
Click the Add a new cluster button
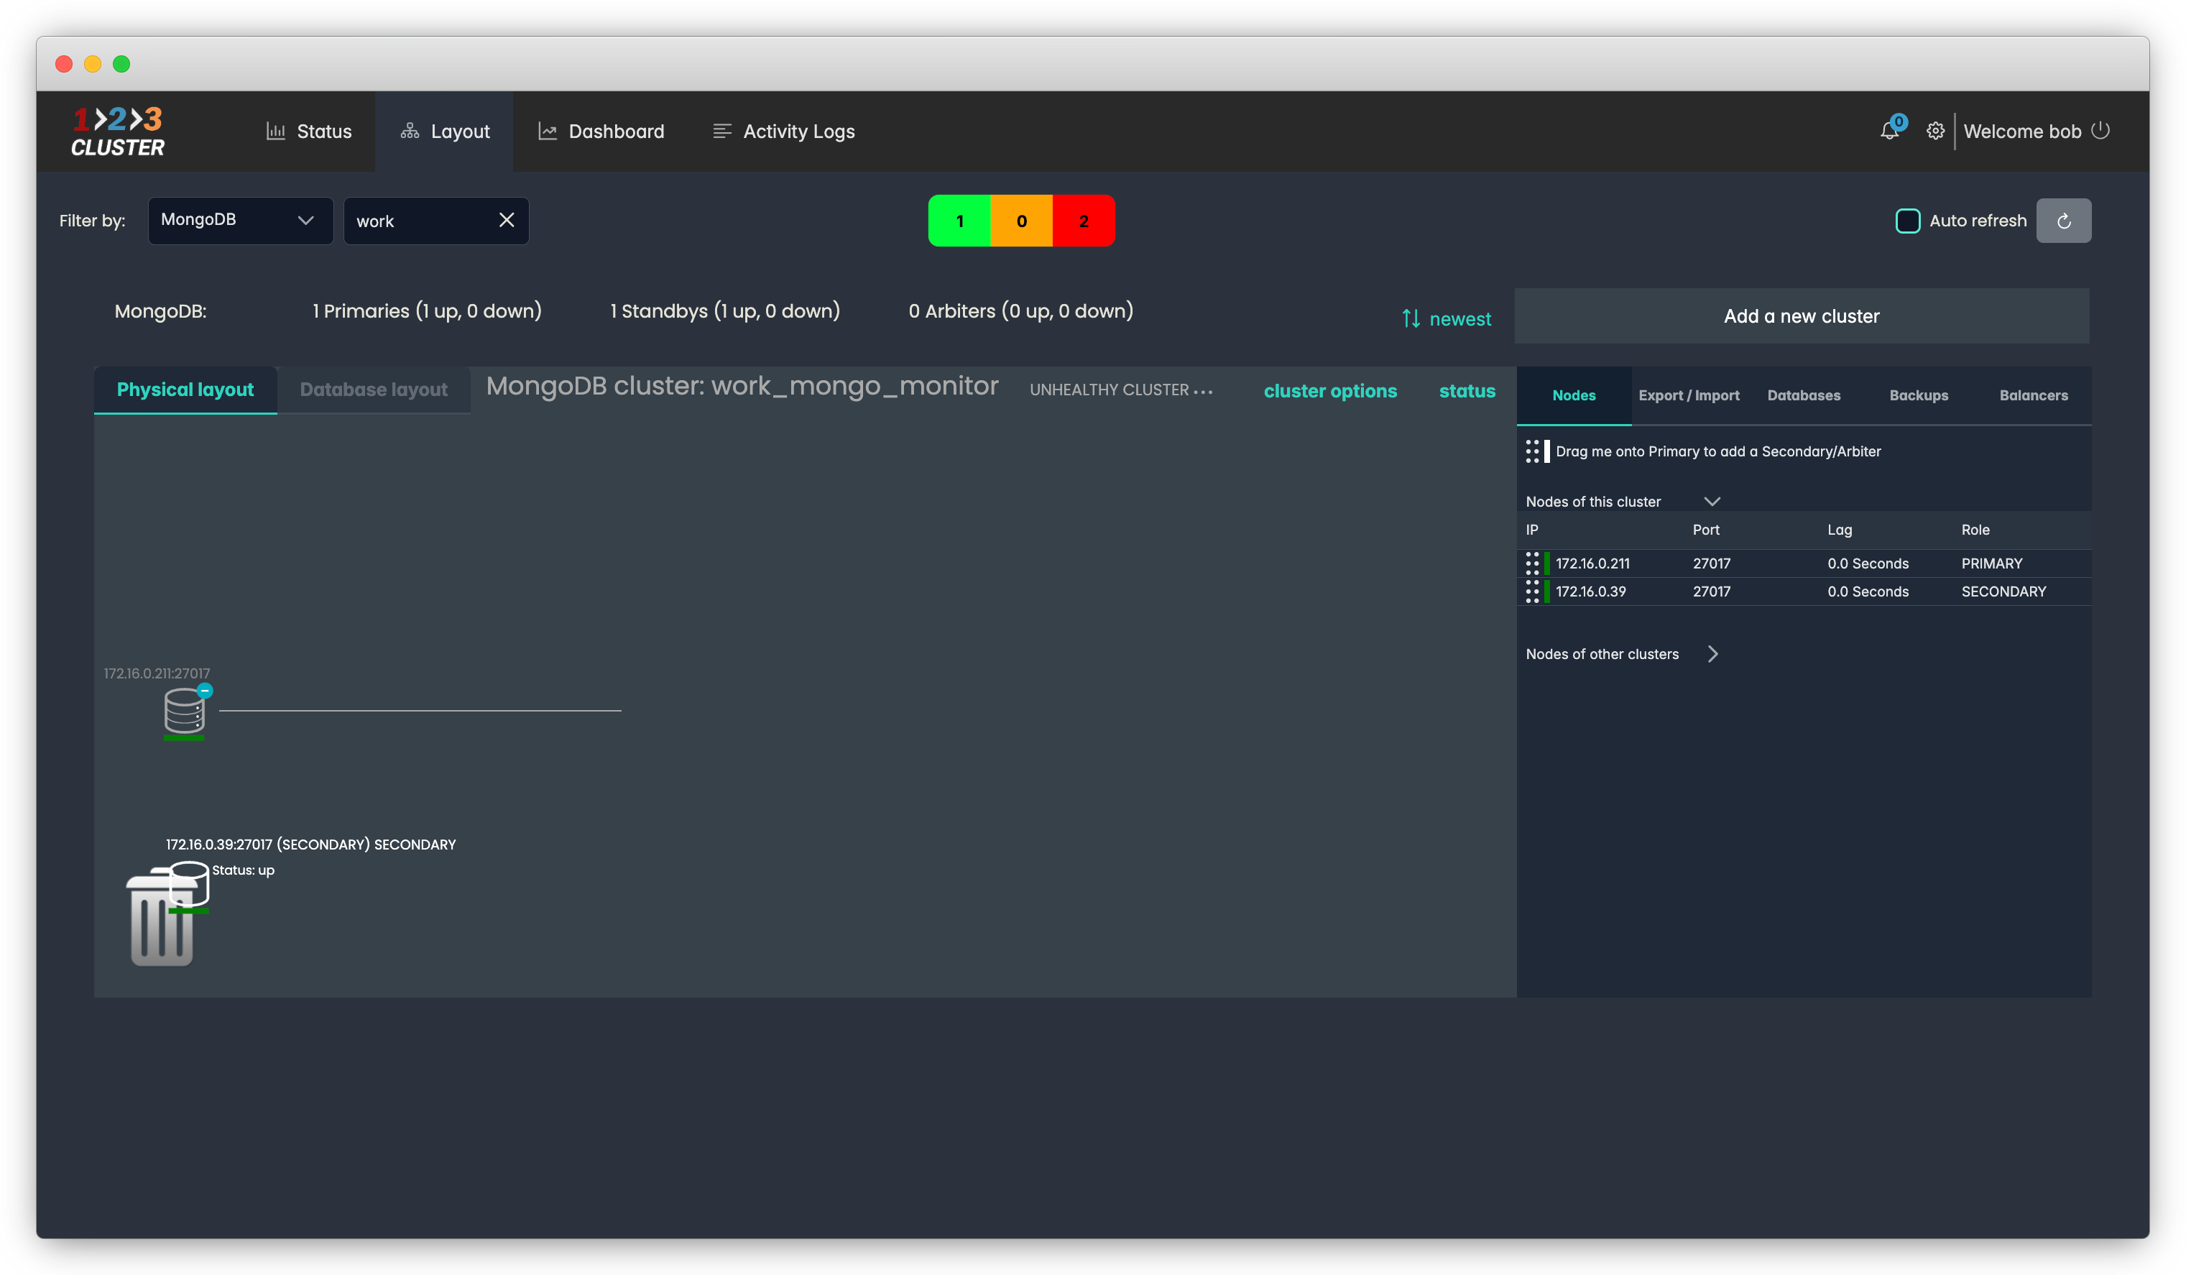1801,316
